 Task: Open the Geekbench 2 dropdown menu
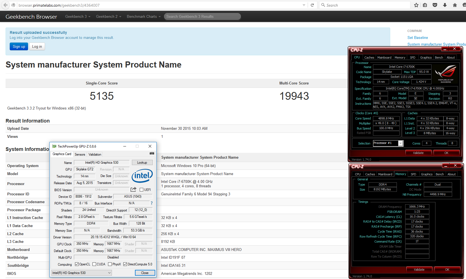109,16
